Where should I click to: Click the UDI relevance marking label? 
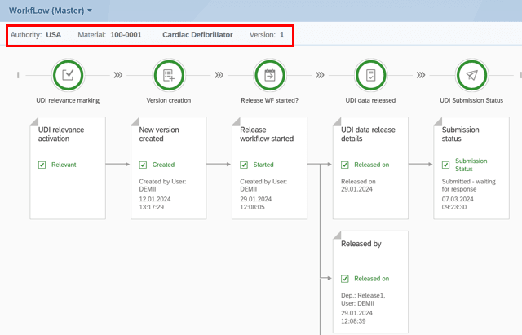68,100
